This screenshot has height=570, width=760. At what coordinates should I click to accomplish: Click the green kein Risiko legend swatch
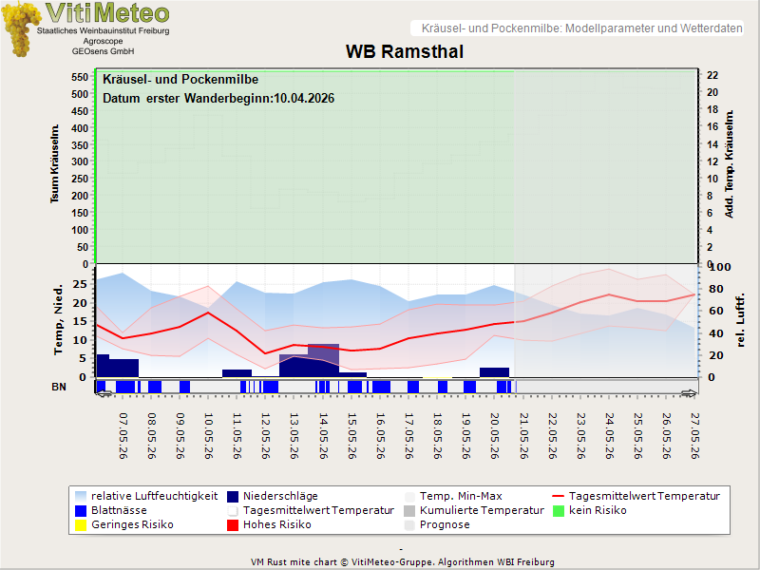(559, 511)
